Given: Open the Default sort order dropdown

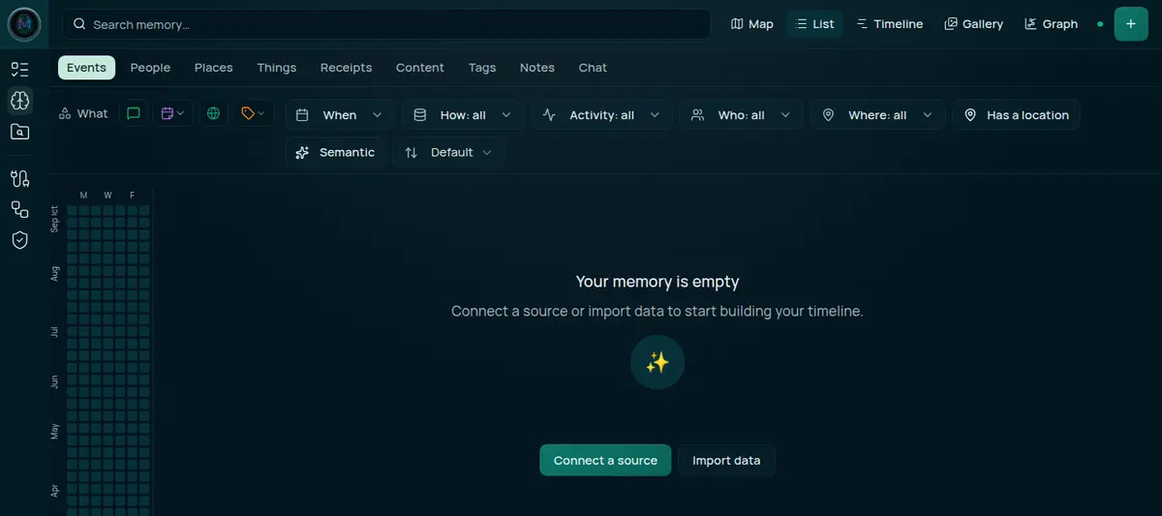Looking at the screenshot, I should point(448,153).
